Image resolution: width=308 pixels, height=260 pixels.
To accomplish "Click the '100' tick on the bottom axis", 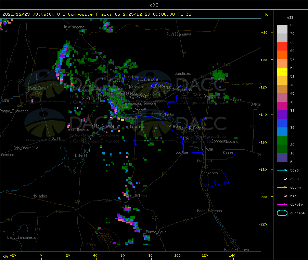I will click(177, 255).
